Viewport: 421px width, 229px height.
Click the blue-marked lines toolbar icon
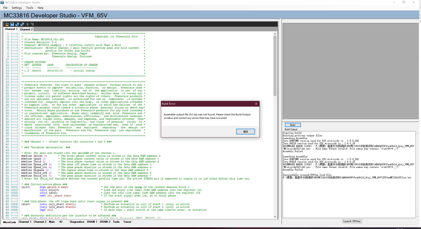tap(32, 24)
